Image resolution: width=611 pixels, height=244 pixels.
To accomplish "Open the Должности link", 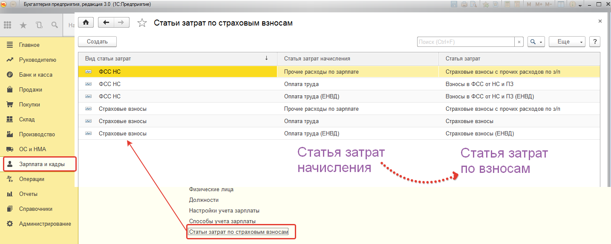I will point(204,200).
